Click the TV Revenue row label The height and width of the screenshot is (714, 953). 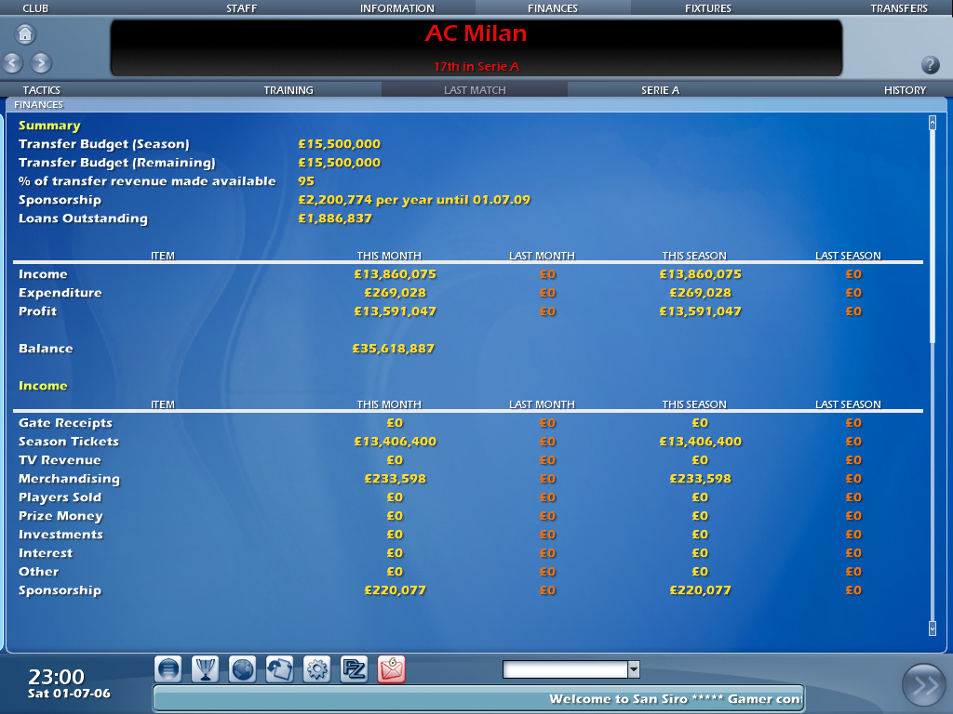[60, 459]
